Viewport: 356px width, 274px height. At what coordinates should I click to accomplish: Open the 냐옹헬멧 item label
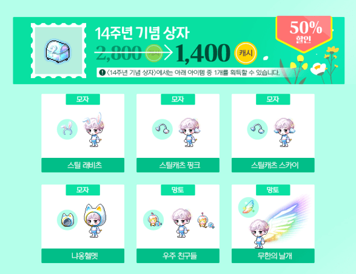(83, 256)
